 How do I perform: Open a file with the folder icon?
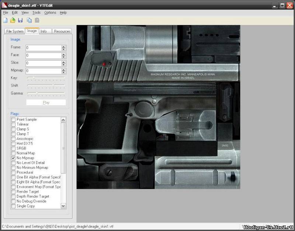pyautogui.click(x=13, y=20)
